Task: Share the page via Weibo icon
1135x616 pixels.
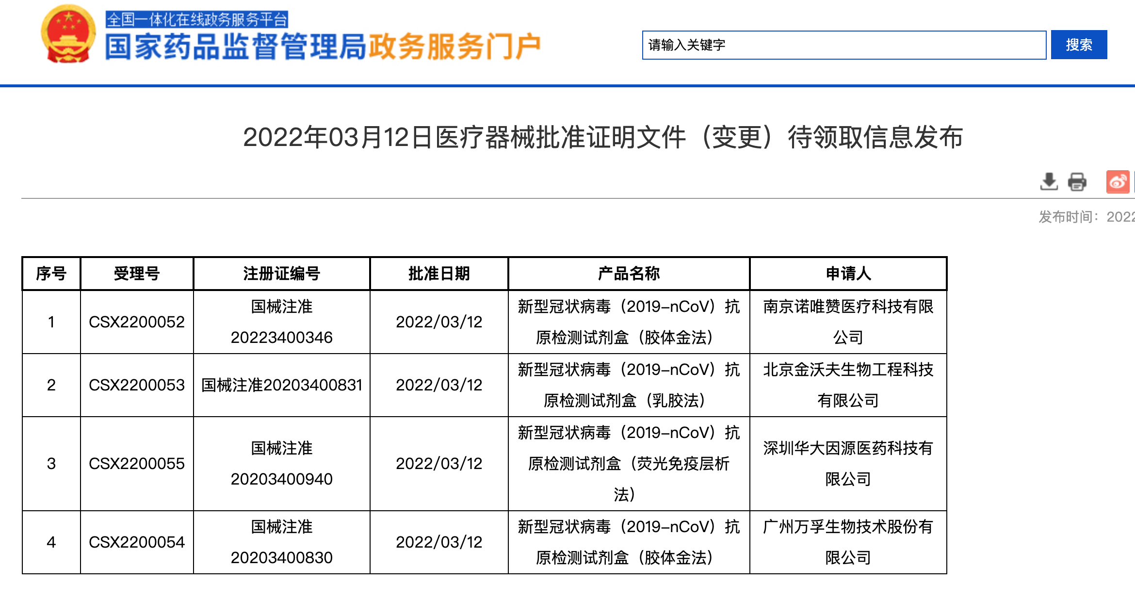Action: click(x=1118, y=182)
